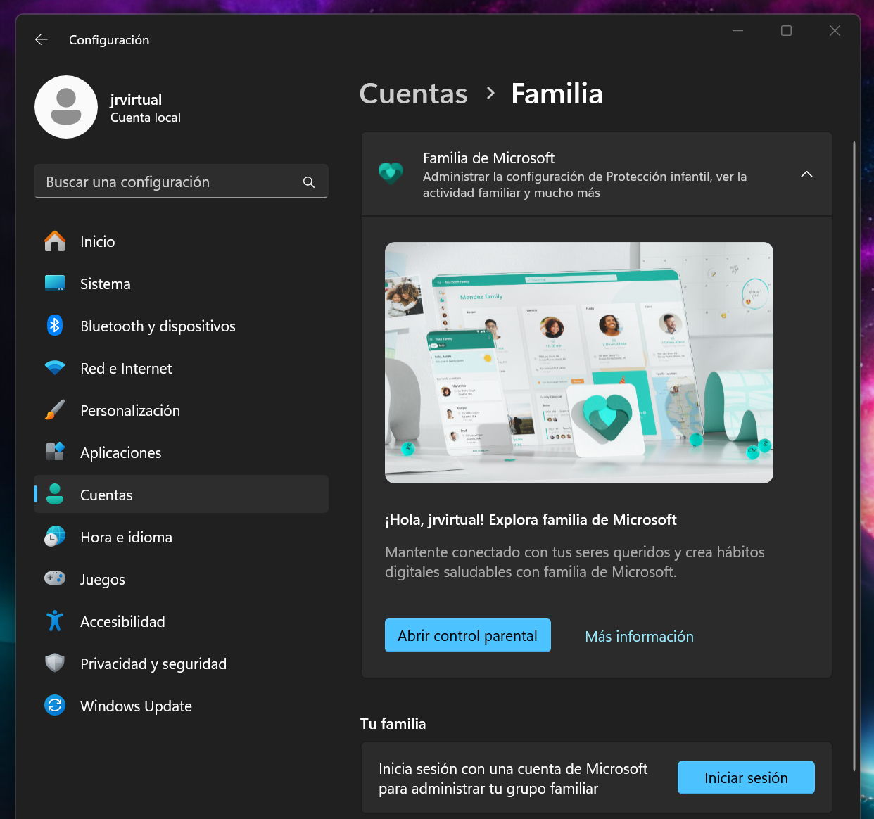This screenshot has width=874, height=819.
Task: Click the gamepad icon for Juegos
Action: pyautogui.click(x=55, y=578)
